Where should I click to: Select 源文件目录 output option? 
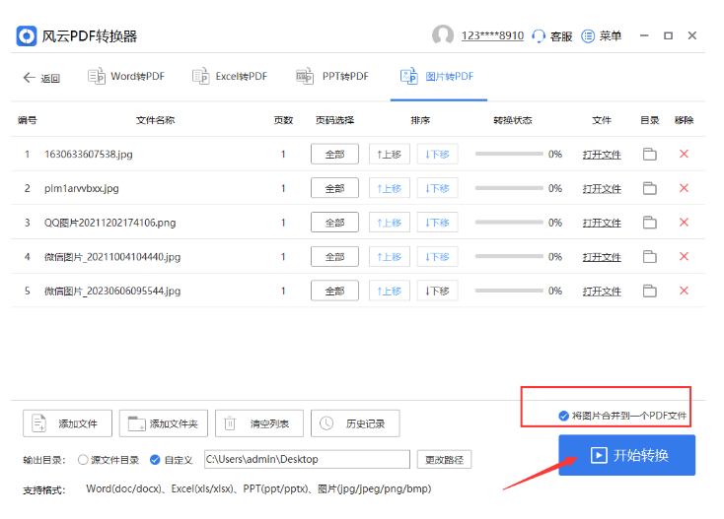click(x=109, y=460)
